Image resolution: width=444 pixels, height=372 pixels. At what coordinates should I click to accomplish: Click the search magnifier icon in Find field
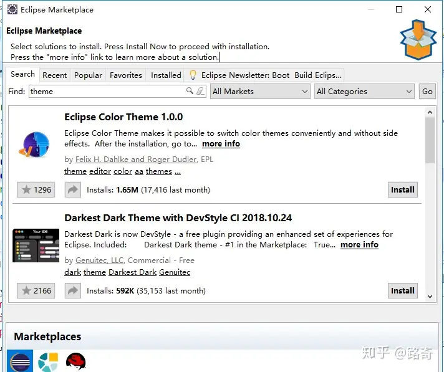coord(190,90)
